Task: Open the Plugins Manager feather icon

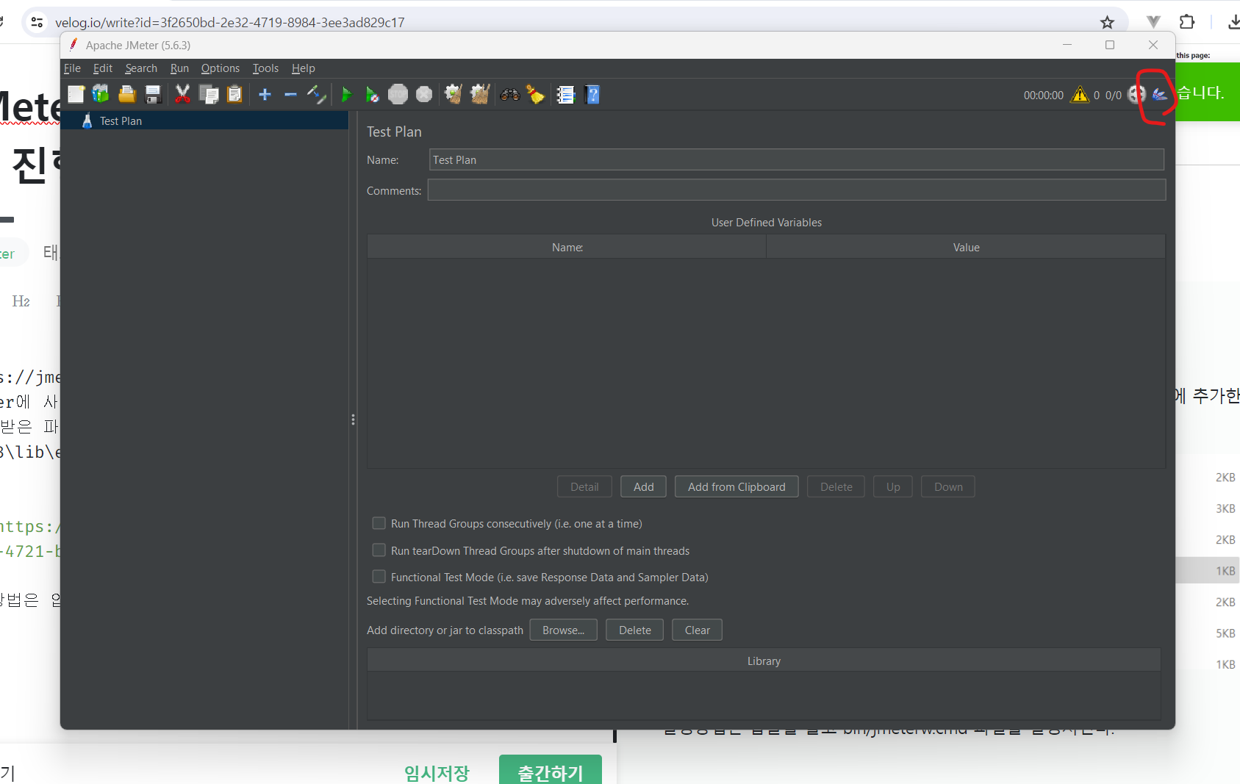Action: point(1160,94)
